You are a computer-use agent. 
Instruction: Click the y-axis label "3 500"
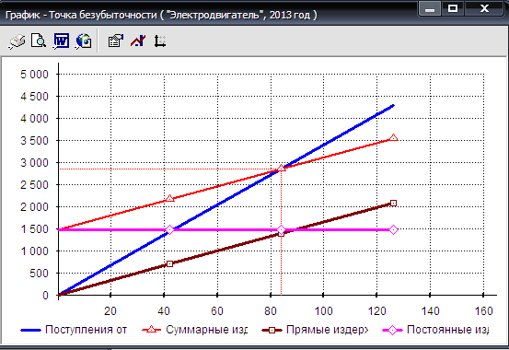tap(34, 141)
